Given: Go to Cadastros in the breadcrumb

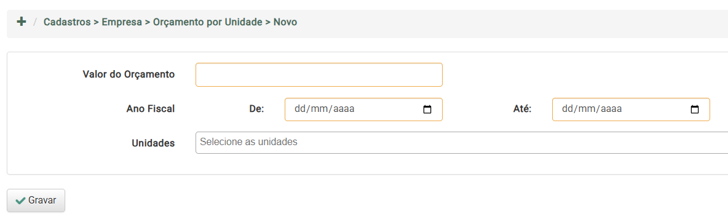Looking at the screenshot, I should click(x=67, y=22).
